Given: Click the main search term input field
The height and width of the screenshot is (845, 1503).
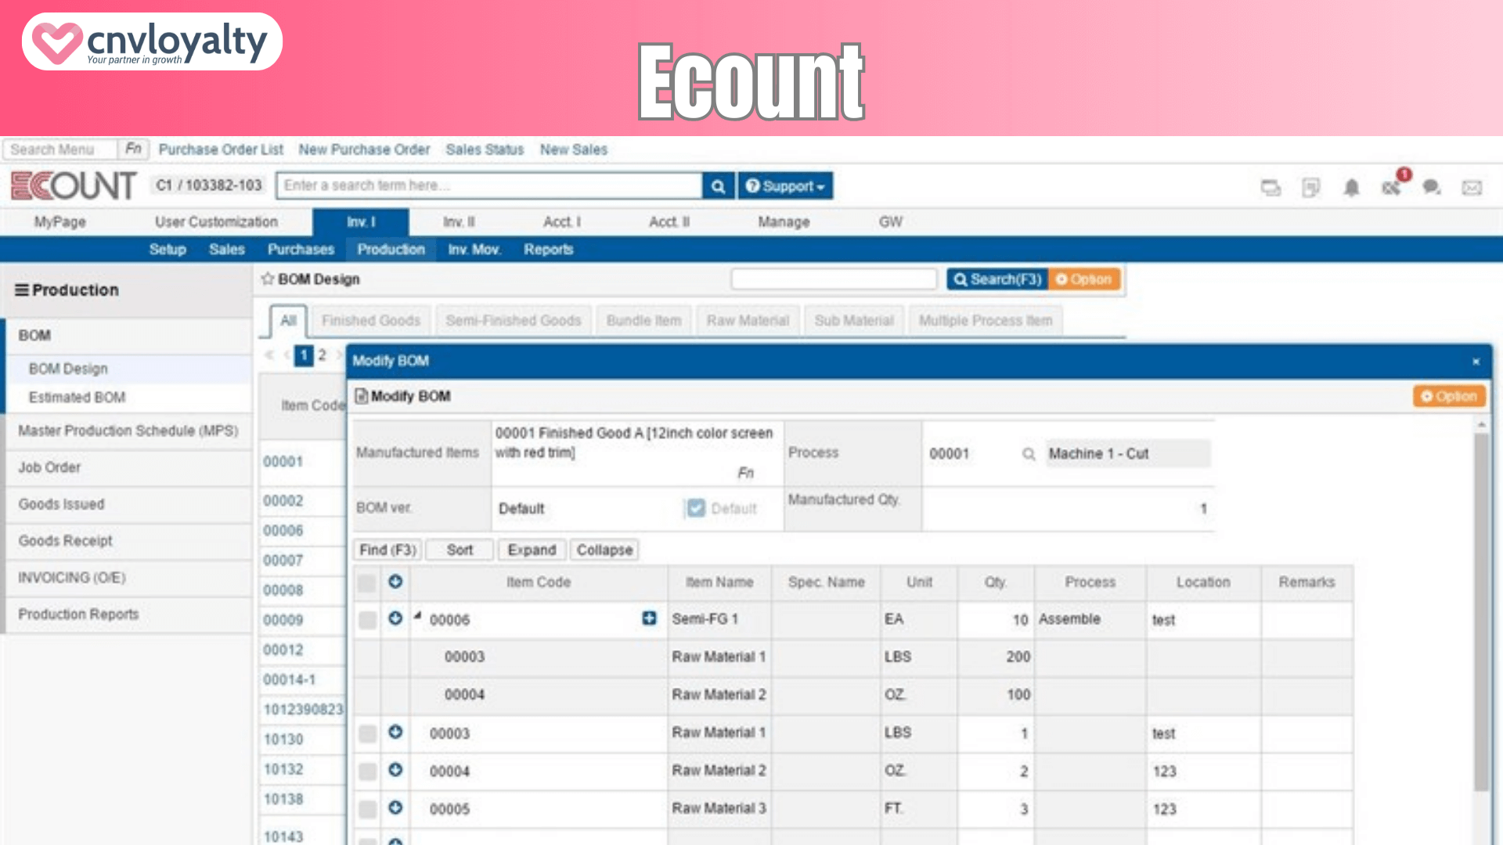Looking at the screenshot, I should click(489, 186).
